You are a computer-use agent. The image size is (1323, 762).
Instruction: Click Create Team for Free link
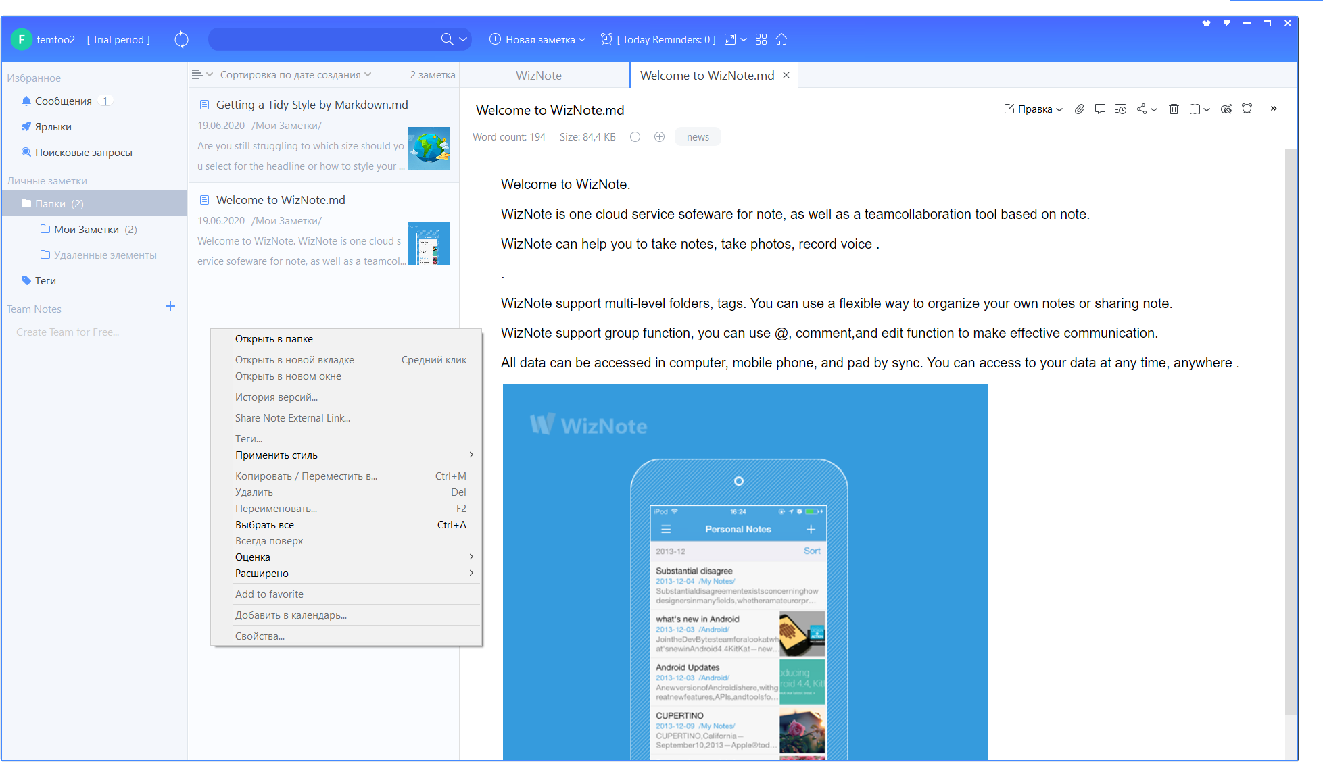tap(68, 332)
